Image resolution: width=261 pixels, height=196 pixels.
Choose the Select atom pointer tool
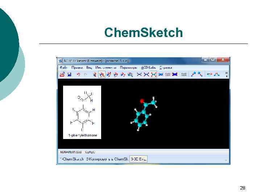pyautogui.click(x=95, y=74)
